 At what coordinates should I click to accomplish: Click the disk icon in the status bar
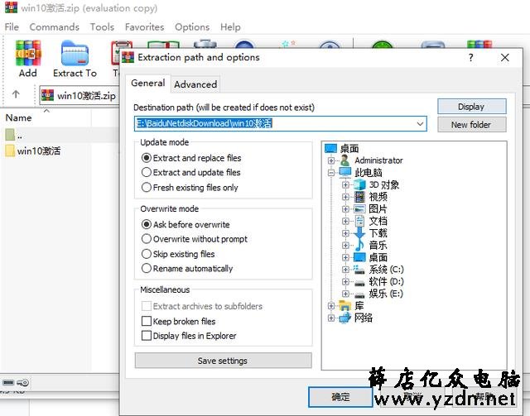pos(8,383)
